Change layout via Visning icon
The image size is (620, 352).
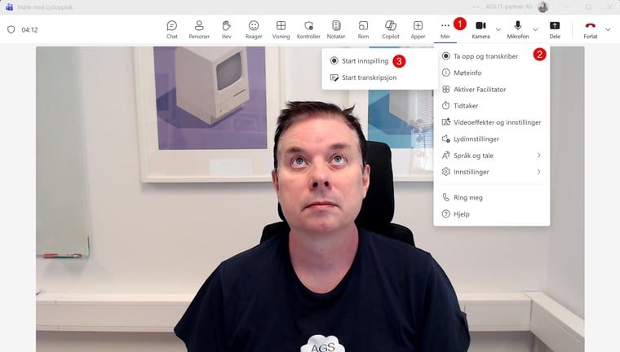pos(281,29)
